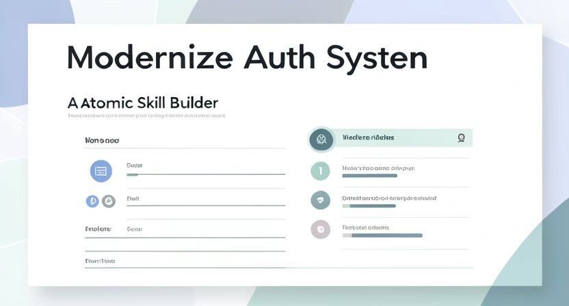Click the dark gray heart circle icon
Viewport: 569px width, 306px height.
[x=320, y=200]
